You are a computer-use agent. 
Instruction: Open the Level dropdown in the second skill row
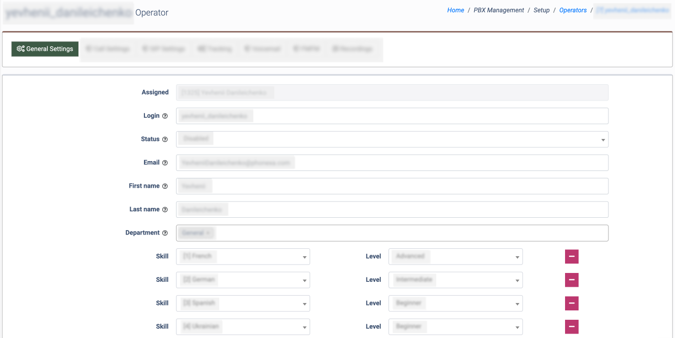[455, 280]
